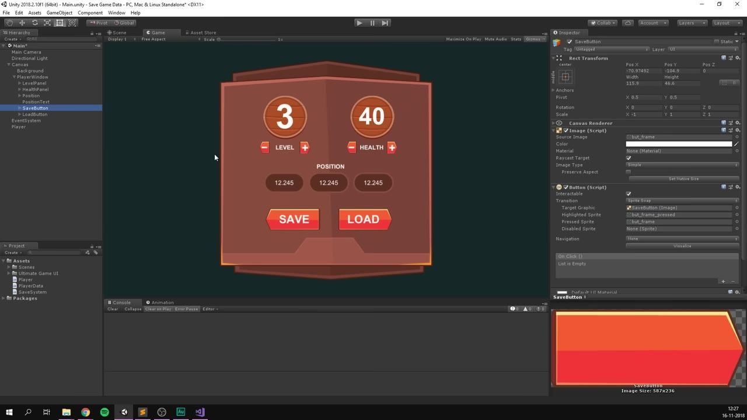Toggle Pivot/Center handle mode
Viewport: 747px width, 420px height.
tap(99, 23)
